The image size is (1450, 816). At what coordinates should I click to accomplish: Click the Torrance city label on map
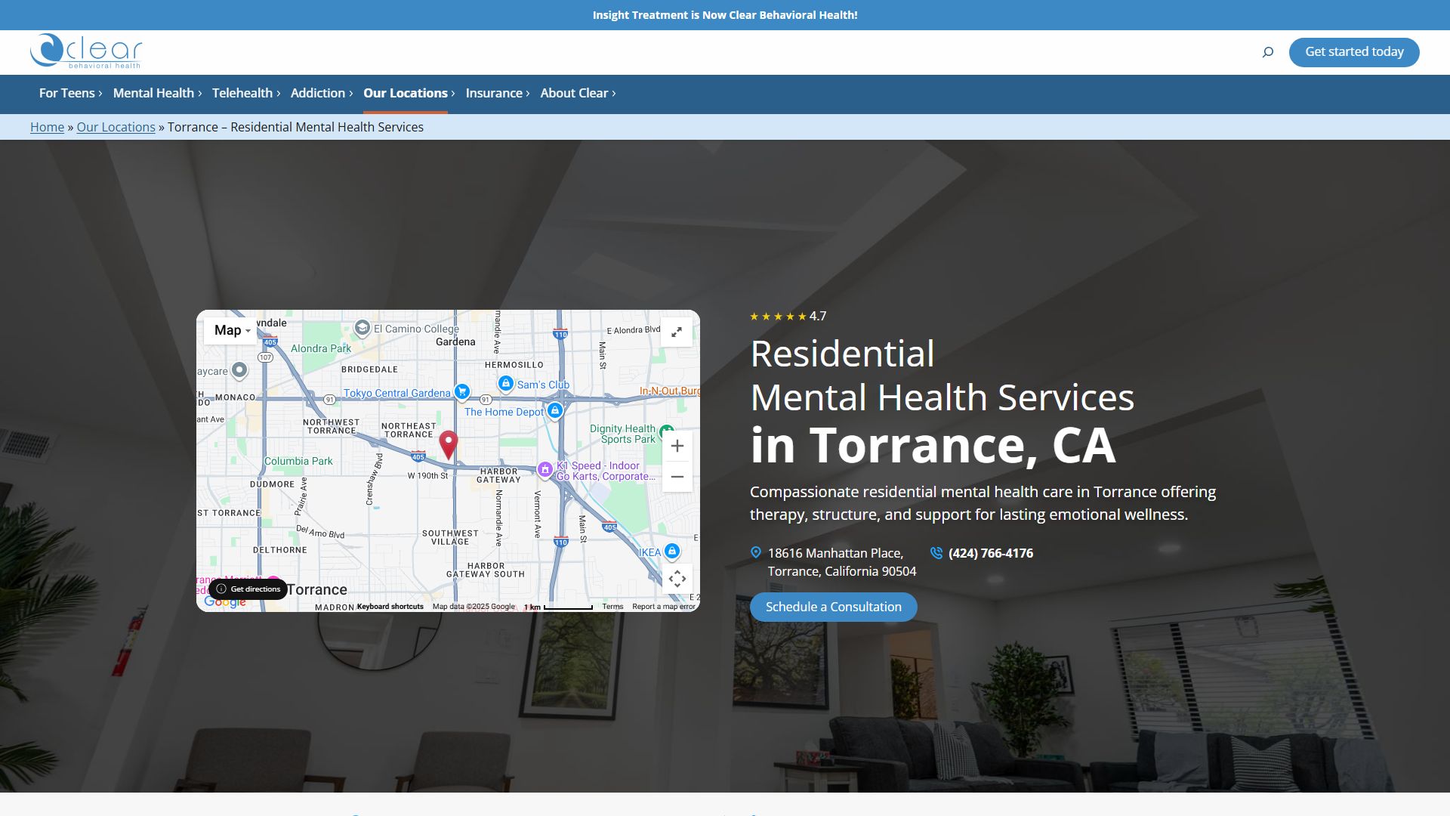click(317, 589)
